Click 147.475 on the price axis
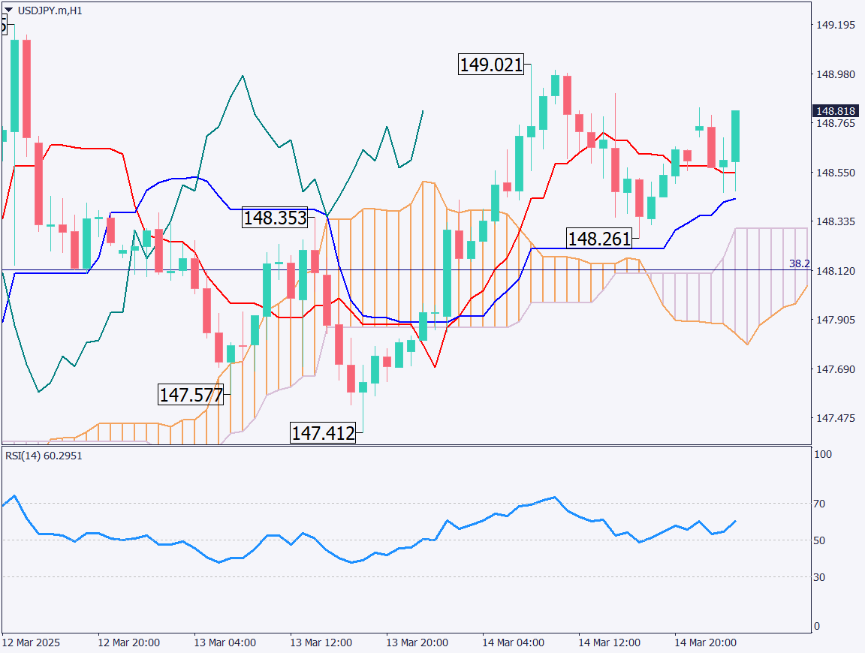The height and width of the screenshot is (653, 865). click(x=836, y=418)
